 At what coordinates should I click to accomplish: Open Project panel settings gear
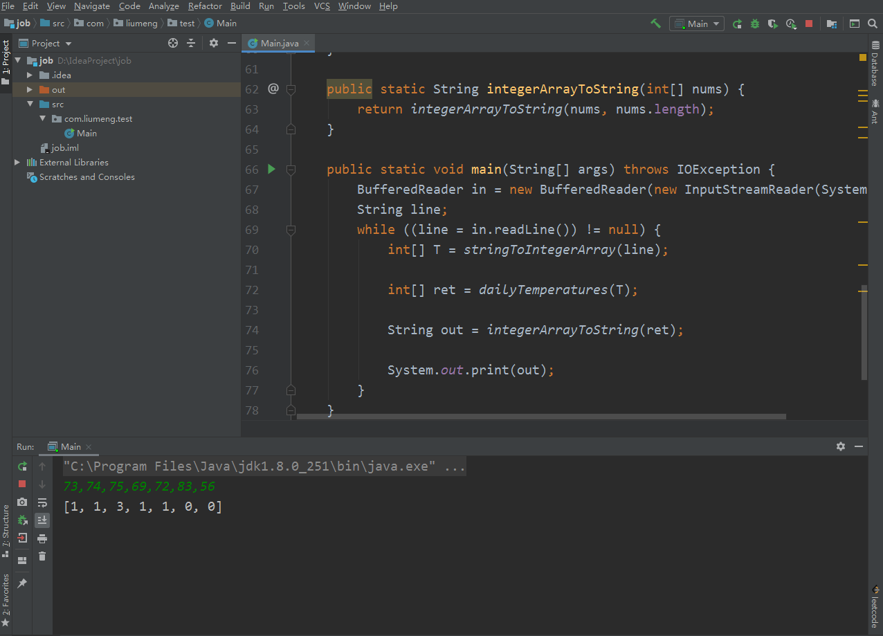[x=214, y=43]
